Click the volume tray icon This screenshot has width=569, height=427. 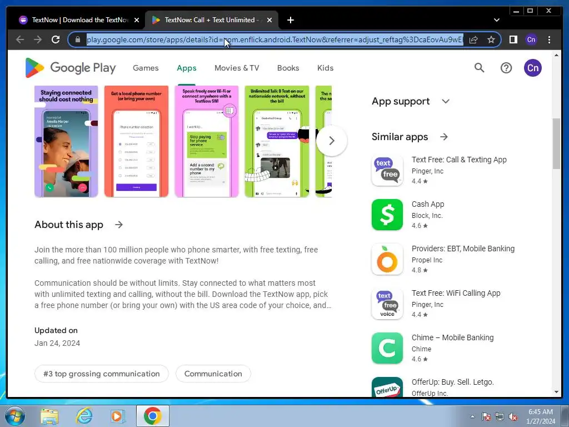(513, 416)
